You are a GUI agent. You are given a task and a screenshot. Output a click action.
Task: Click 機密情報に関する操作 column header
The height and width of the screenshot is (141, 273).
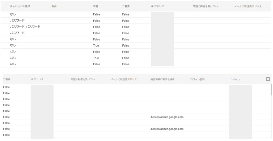click(163, 79)
